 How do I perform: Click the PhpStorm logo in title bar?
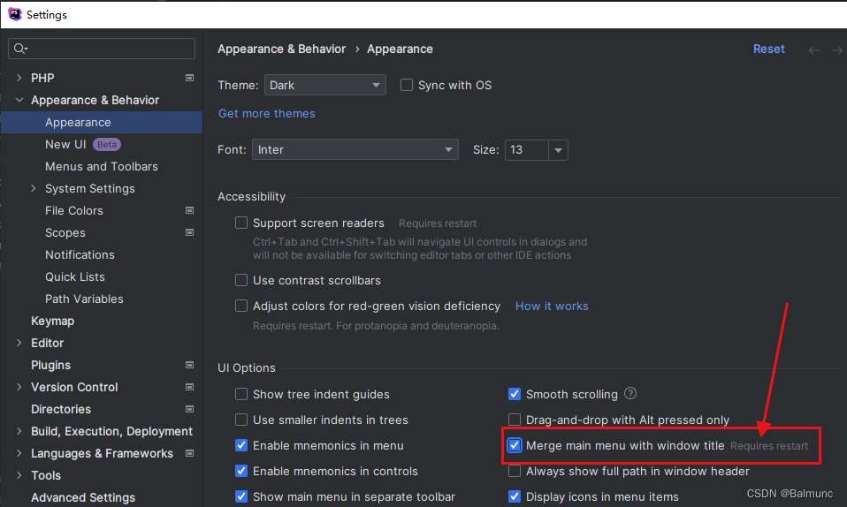[14, 15]
